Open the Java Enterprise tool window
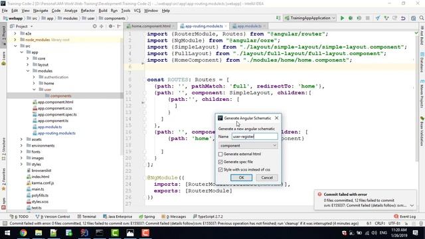This screenshot has height=239, width=425. (118, 216)
